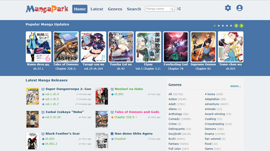Click book icon beside Nan demo Shite Ageru
Viewport: 270px width, 151px height.
point(112,134)
